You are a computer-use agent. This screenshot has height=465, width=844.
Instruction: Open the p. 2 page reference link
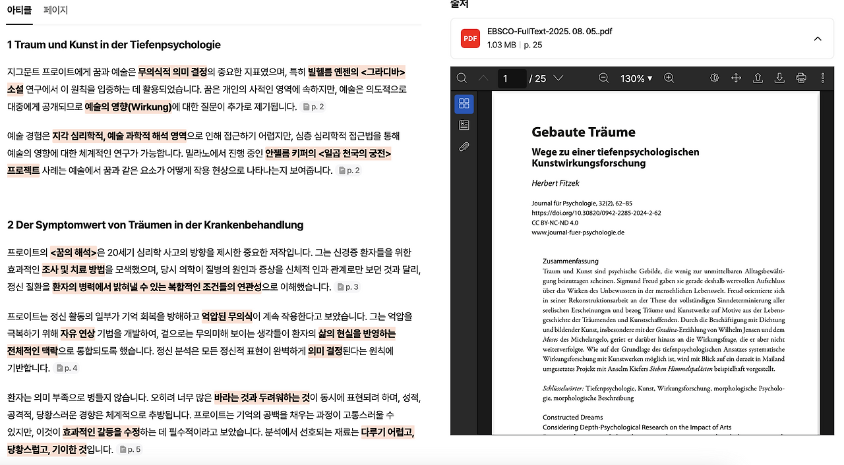coord(314,106)
